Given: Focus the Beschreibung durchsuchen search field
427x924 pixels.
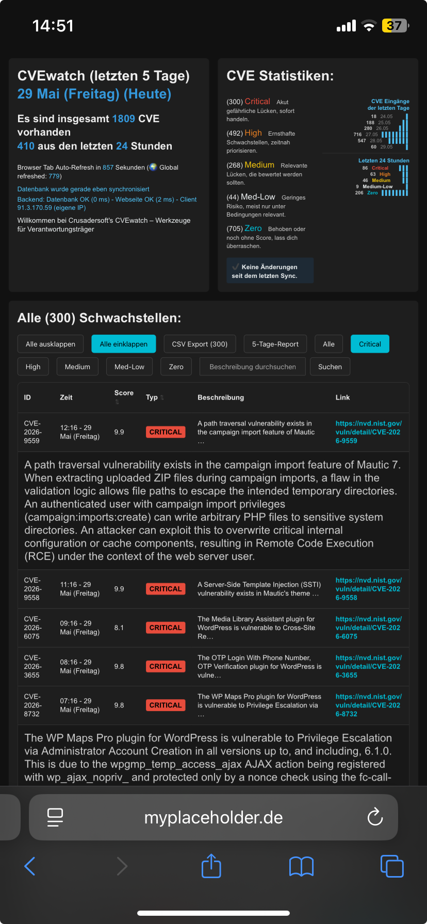Looking at the screenshot, I should [x=253, y=367].
